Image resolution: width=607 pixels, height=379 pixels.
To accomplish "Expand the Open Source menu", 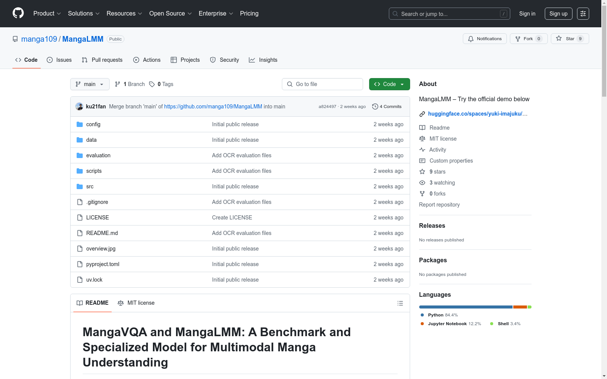I will [171, 13].
